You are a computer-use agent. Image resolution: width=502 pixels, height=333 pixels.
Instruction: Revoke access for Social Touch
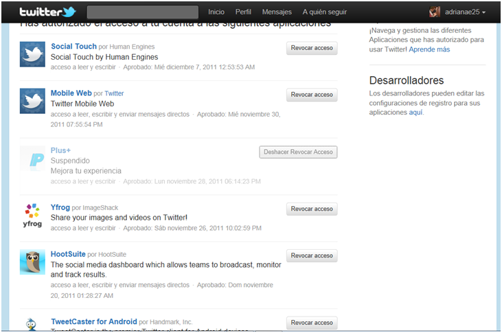coord(312,48)
